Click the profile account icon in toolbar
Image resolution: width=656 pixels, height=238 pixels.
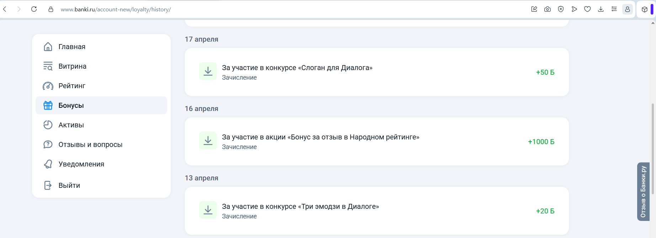click(628, 9)
